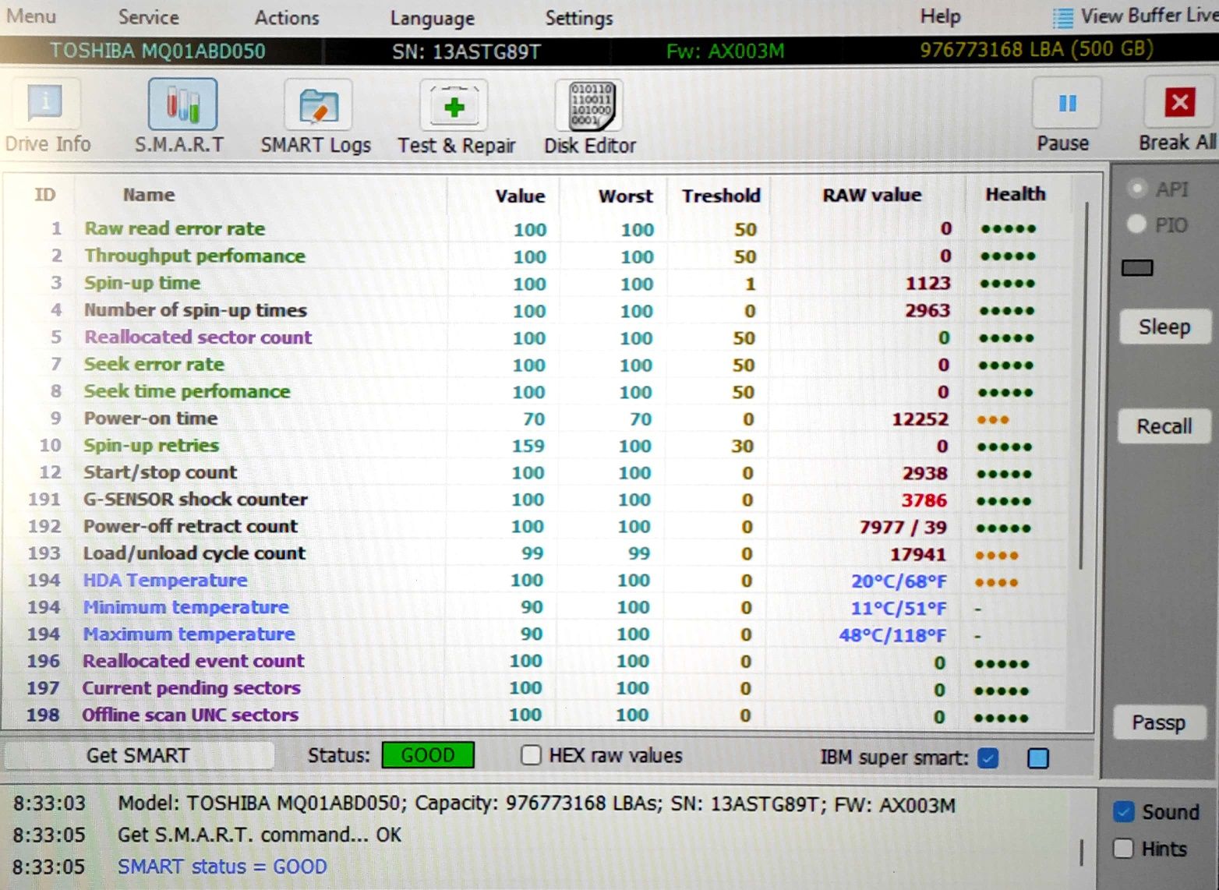The image size is (1219, 890).
Task: Select Load/unload cycle count row
Action: coord(538,553)
